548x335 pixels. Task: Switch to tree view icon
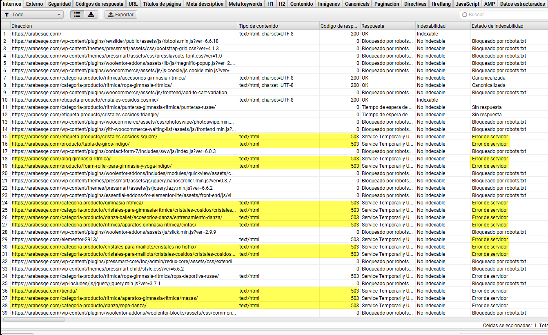pos(91,14)
